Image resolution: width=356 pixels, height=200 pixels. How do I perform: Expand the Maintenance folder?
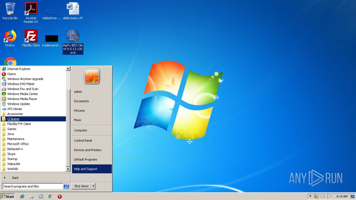(x=33, y=139)
